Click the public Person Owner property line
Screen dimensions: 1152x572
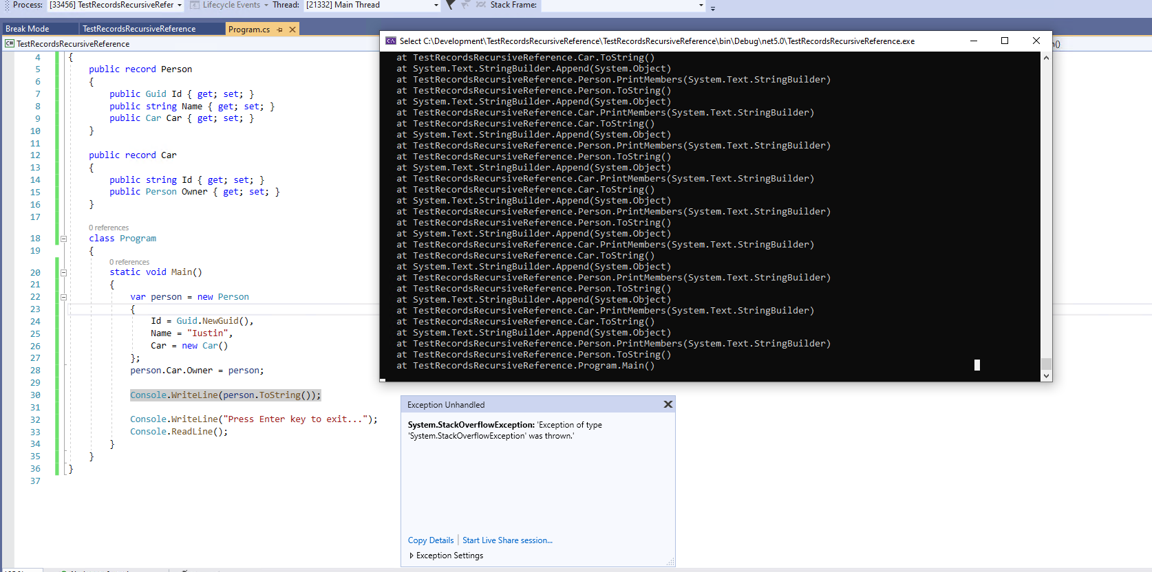point(195,192)
